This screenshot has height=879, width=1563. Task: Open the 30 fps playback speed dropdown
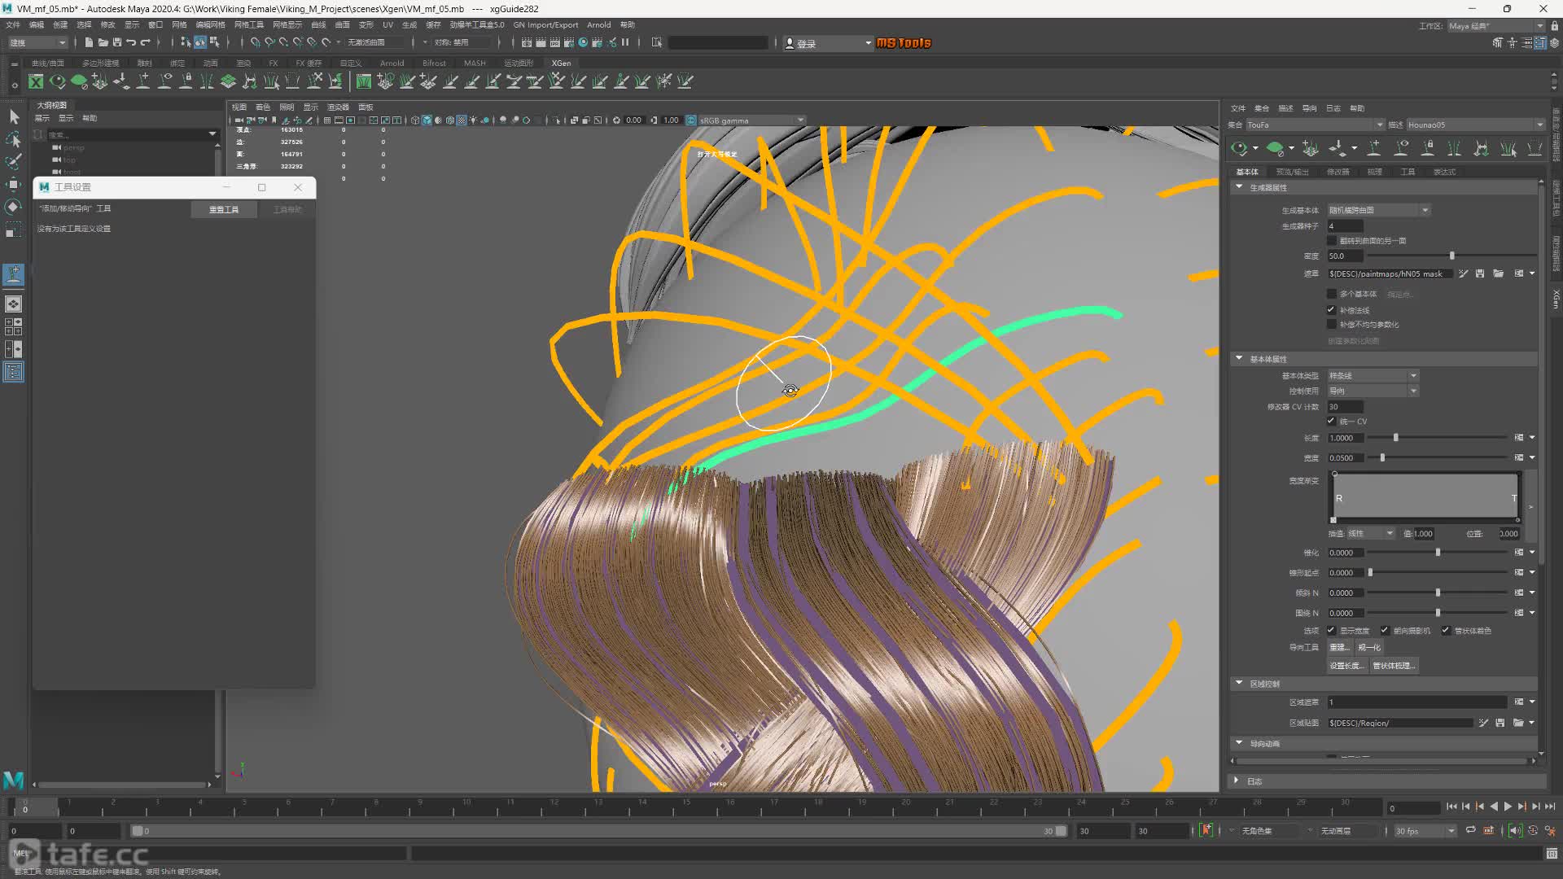point(1425,831)
